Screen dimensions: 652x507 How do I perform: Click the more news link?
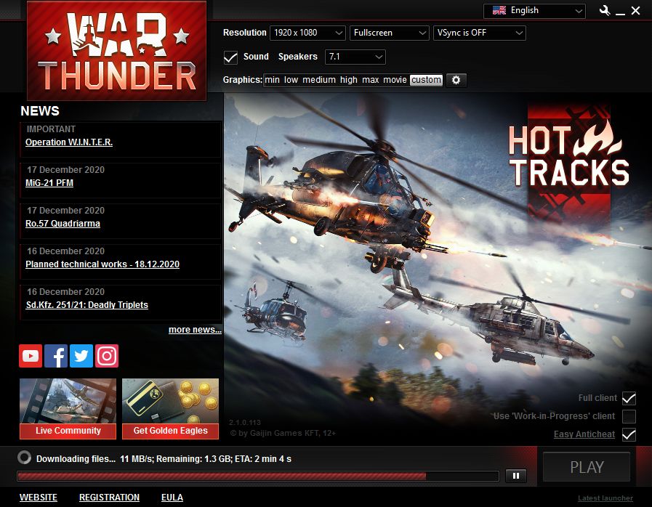tap(195, 330)
